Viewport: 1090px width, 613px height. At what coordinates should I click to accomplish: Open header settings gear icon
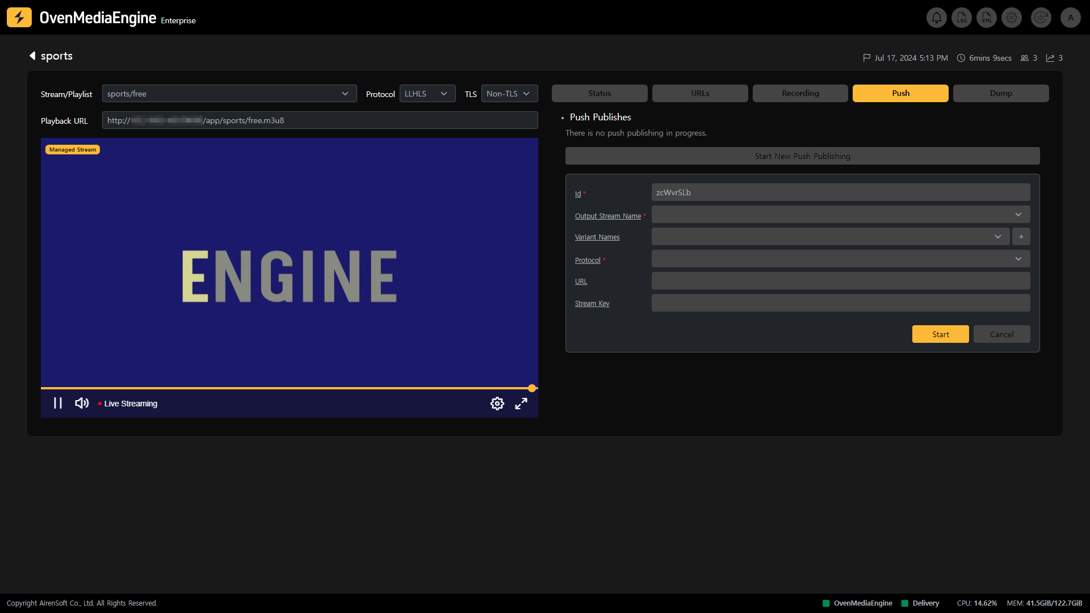[x=1012, y=18]
